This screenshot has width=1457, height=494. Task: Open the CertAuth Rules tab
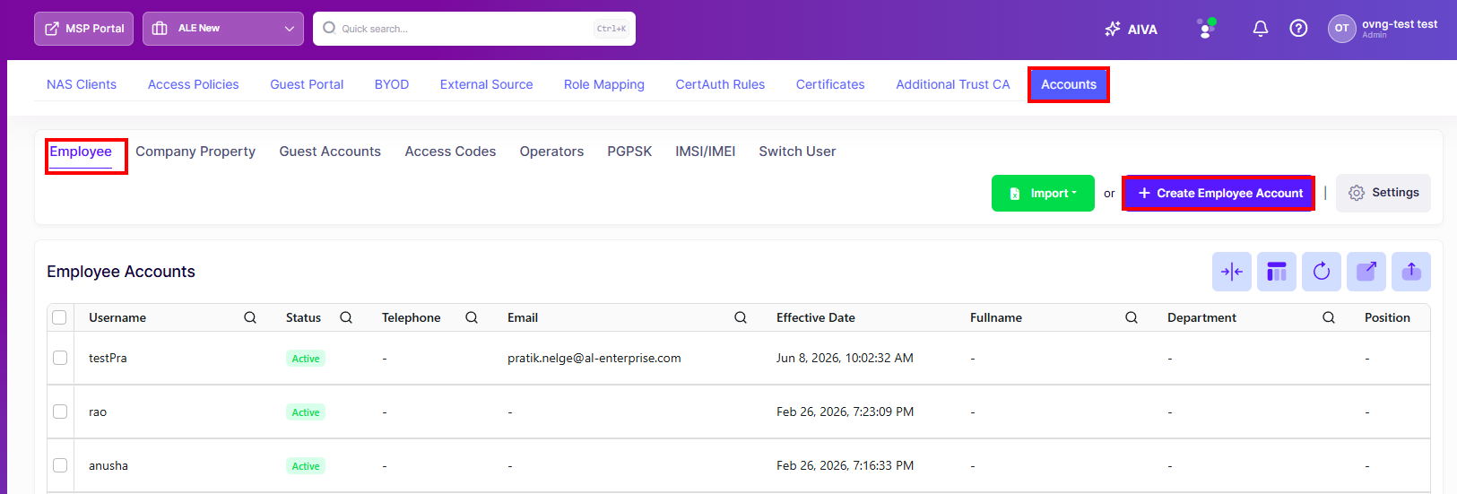(x=720, y=84)
